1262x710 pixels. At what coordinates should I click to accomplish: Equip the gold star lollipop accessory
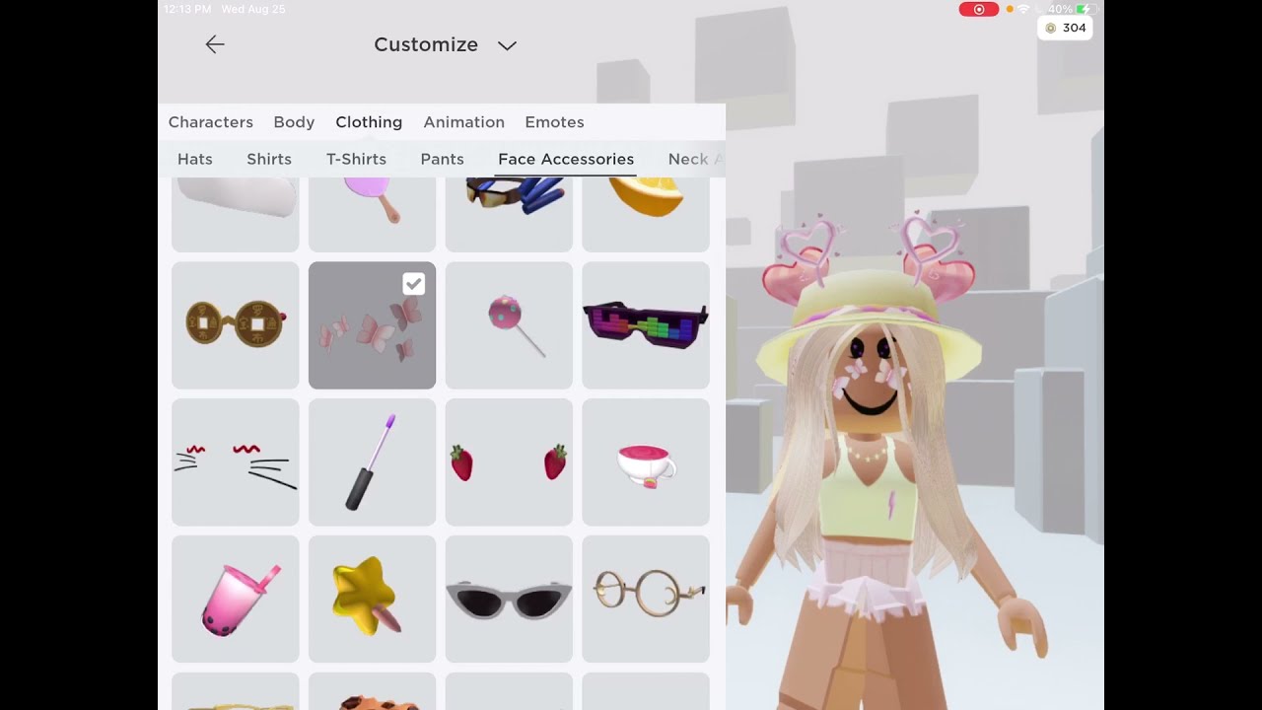373,599
